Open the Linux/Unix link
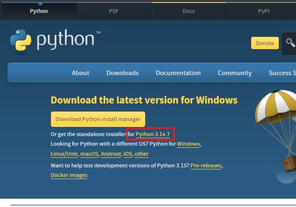Viewport: 296px width, 207px height. [64, 154]
